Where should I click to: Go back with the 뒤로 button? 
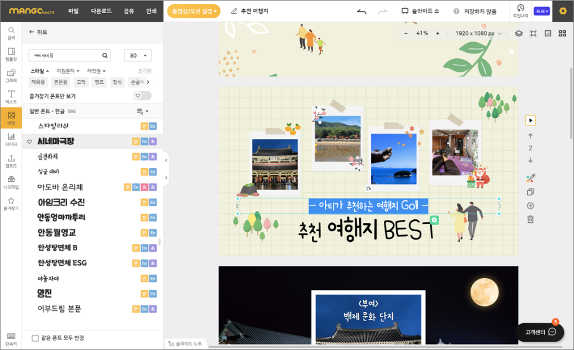pyautogui.click(x=38, y=32)
